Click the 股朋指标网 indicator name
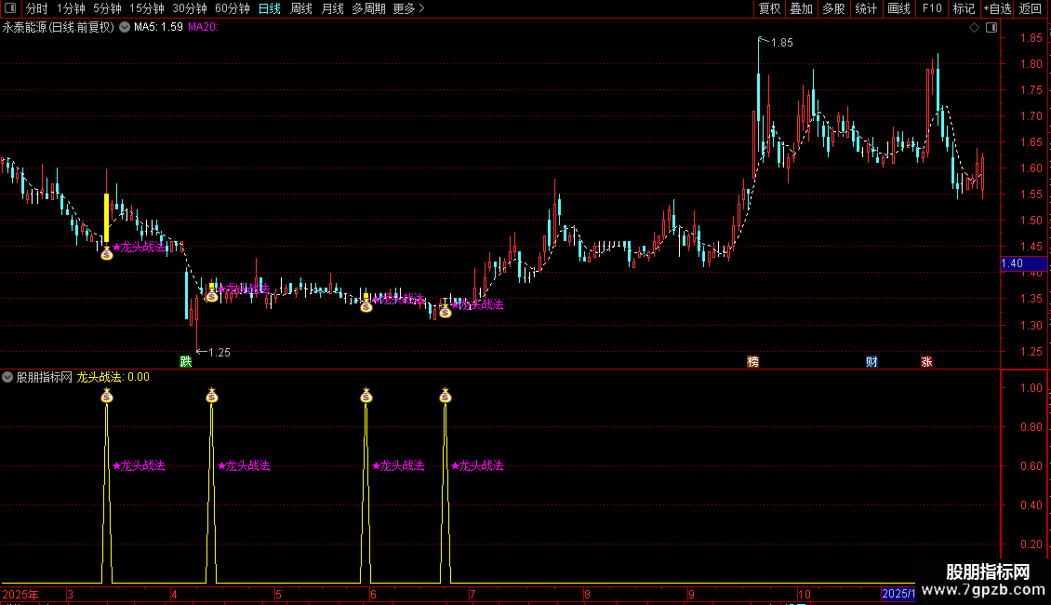This screenshot has height=605, width=1051. click(45, 377)
